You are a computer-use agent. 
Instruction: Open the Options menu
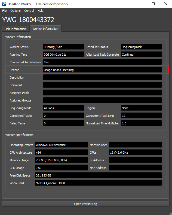tap(16, 11)
